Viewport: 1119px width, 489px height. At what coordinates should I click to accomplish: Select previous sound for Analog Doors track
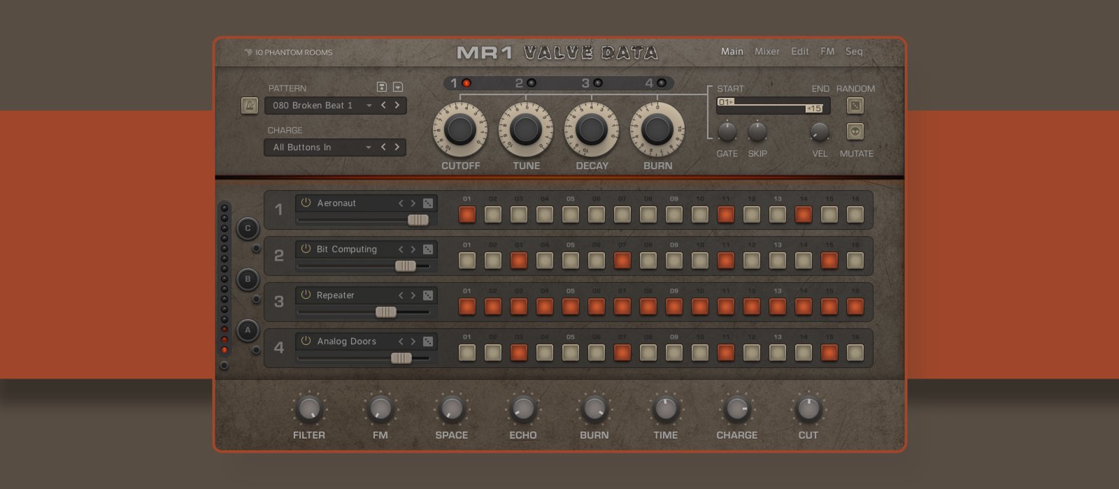tap(401, 342)
